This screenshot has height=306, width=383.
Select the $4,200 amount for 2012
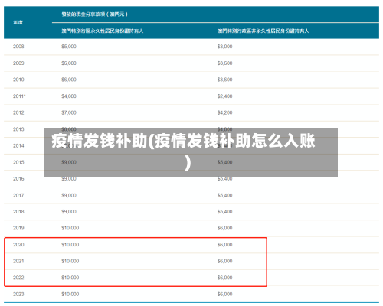pyautogui.click(x=225, y=112)
